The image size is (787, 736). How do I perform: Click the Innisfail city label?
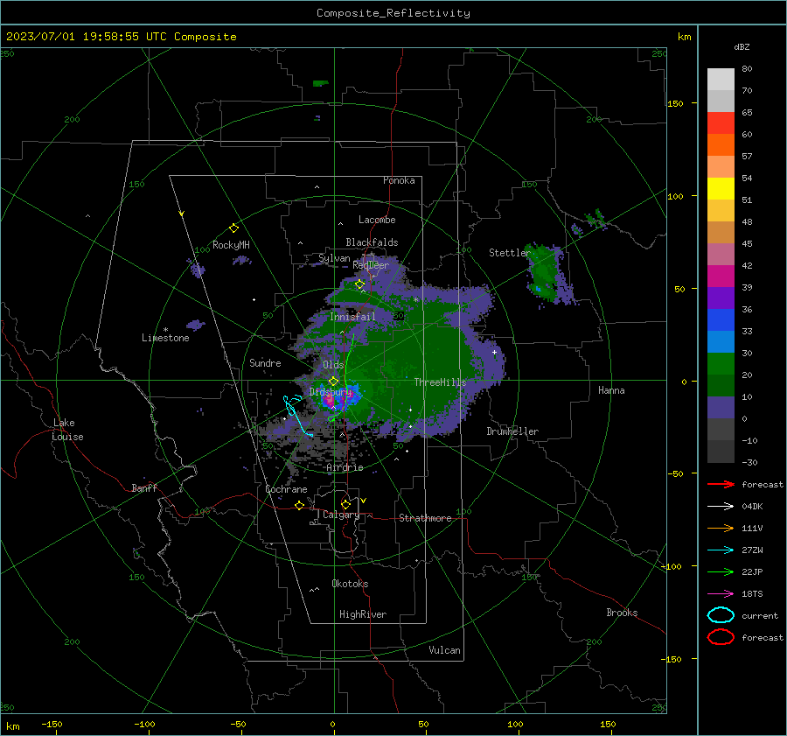pos(352,317)
